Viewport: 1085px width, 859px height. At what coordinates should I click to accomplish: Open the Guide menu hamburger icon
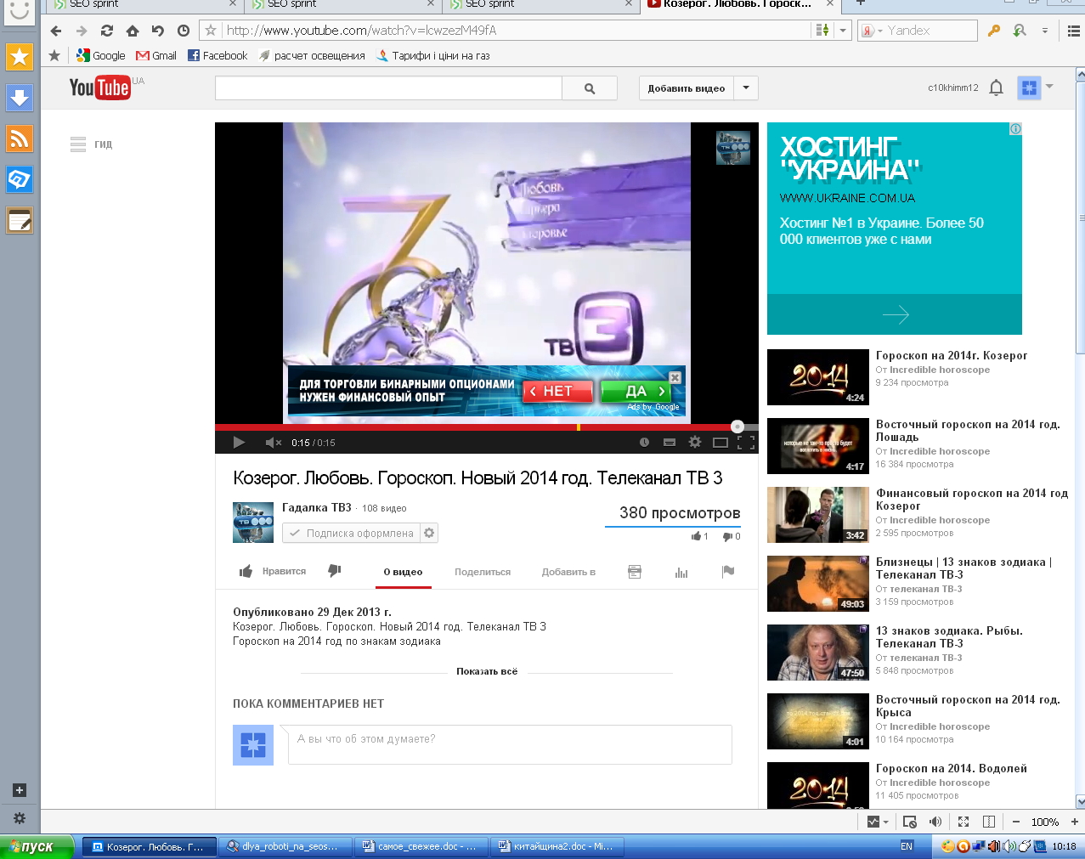pyautogui.click(x=78, y=144)
